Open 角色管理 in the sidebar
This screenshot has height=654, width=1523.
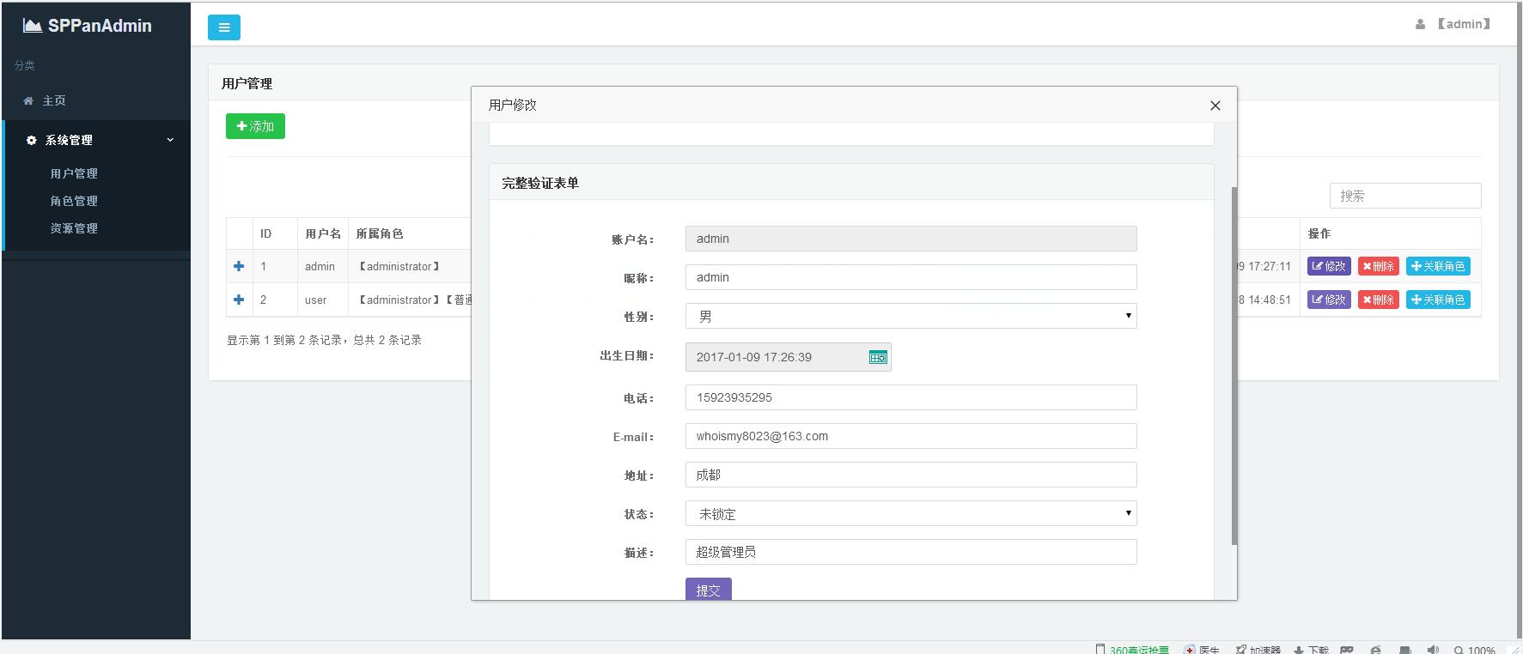(74, 201)
